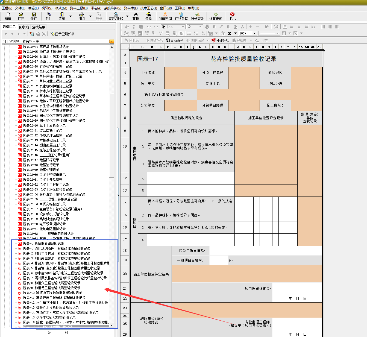Print using the 打印 icon
The width and height of the screenshot is (367, 337).
(x=81, y=16)
